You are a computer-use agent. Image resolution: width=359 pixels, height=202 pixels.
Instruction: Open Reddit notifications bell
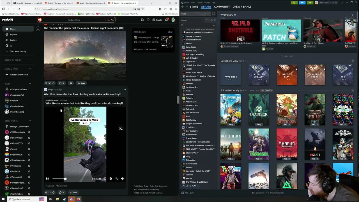pyautogui.click(x=166, y=20)
